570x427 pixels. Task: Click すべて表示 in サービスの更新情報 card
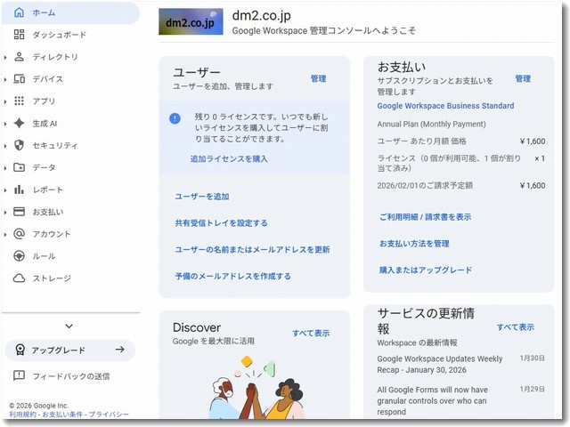click(x=516, y=326)
